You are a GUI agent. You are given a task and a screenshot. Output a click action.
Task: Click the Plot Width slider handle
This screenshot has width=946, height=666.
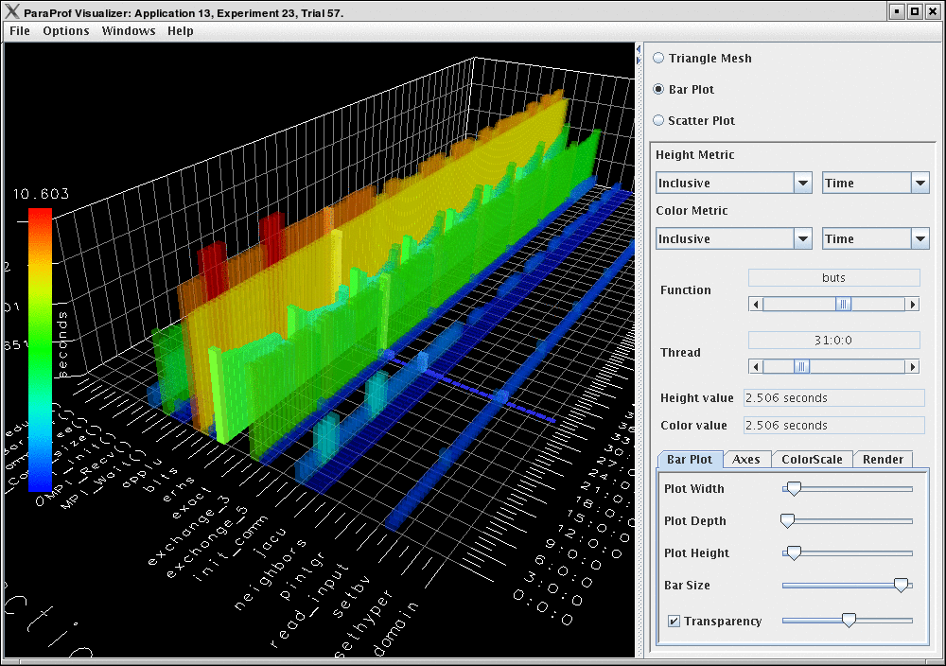tap(794, 489)
